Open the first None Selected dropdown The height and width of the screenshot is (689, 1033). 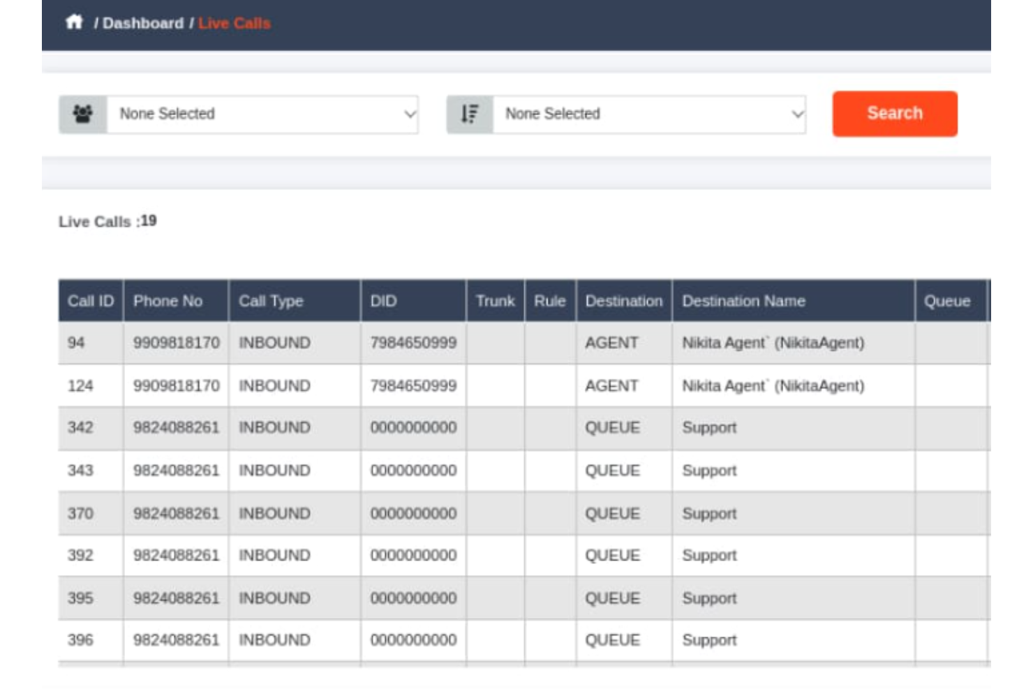(x=262, y=114)
